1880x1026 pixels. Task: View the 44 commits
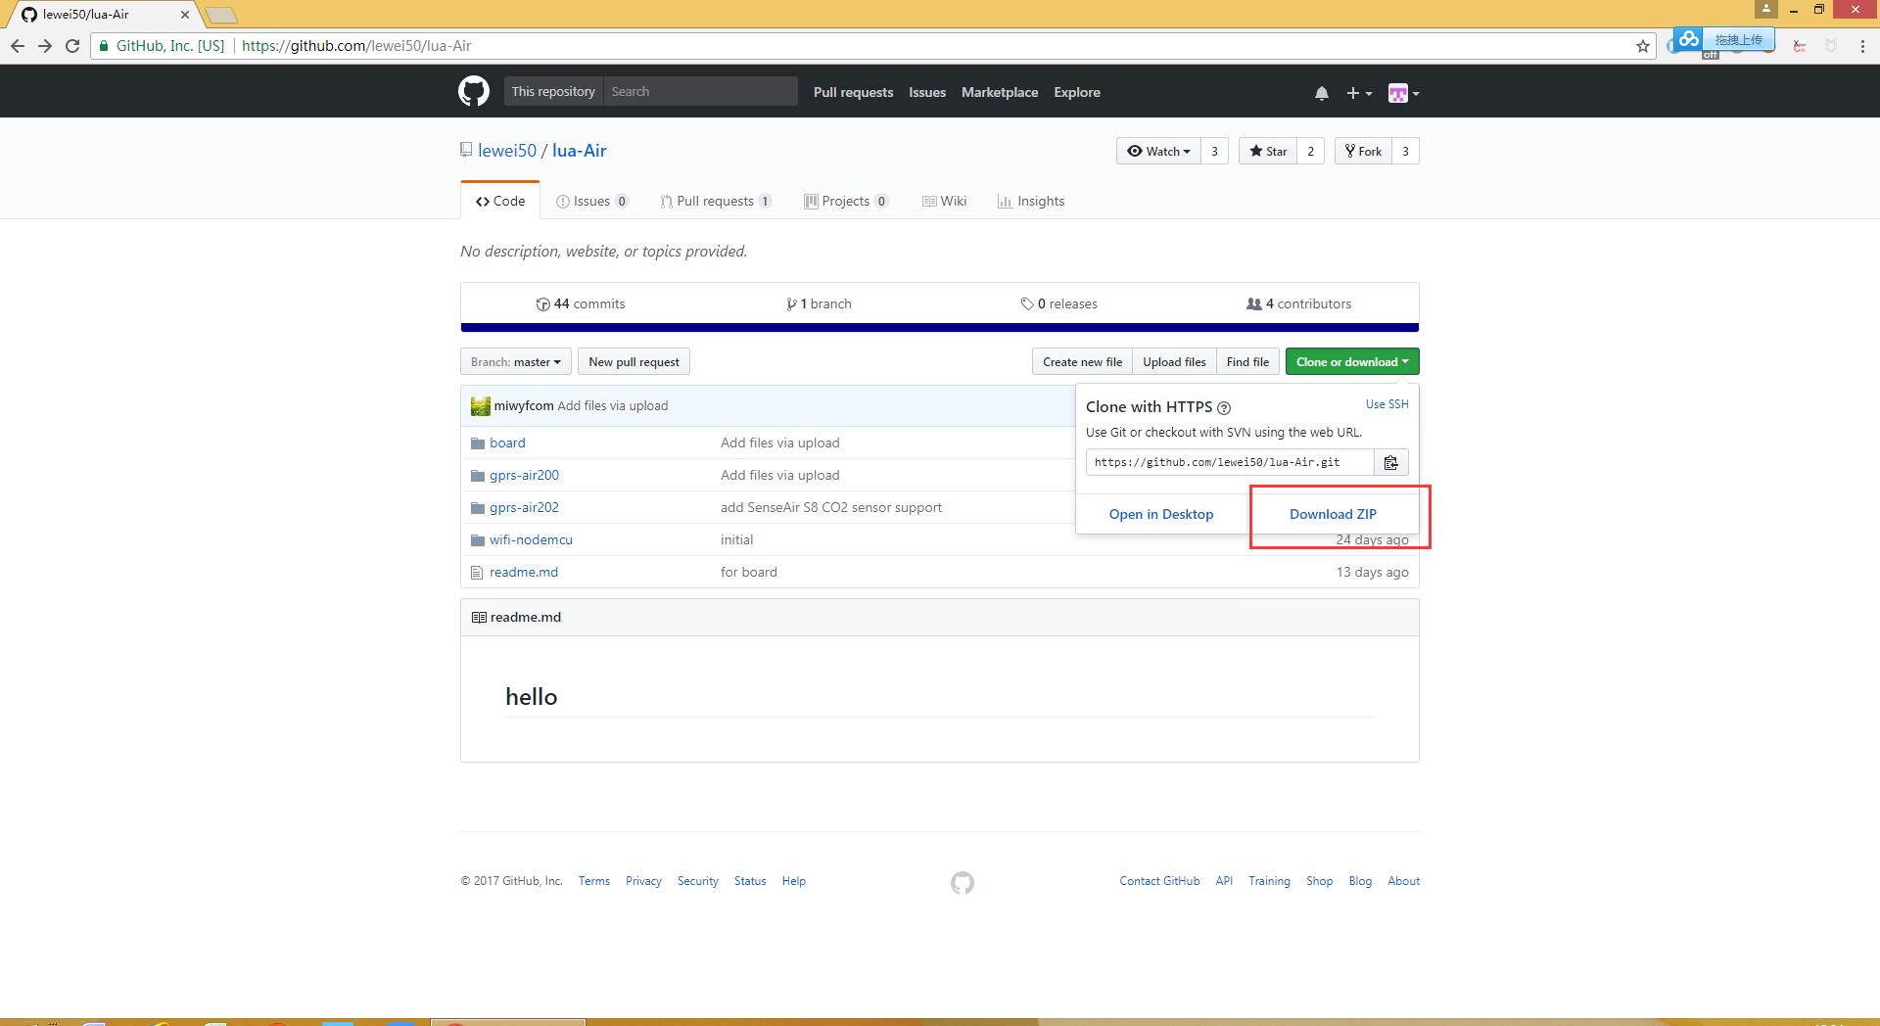pos(581,303)
